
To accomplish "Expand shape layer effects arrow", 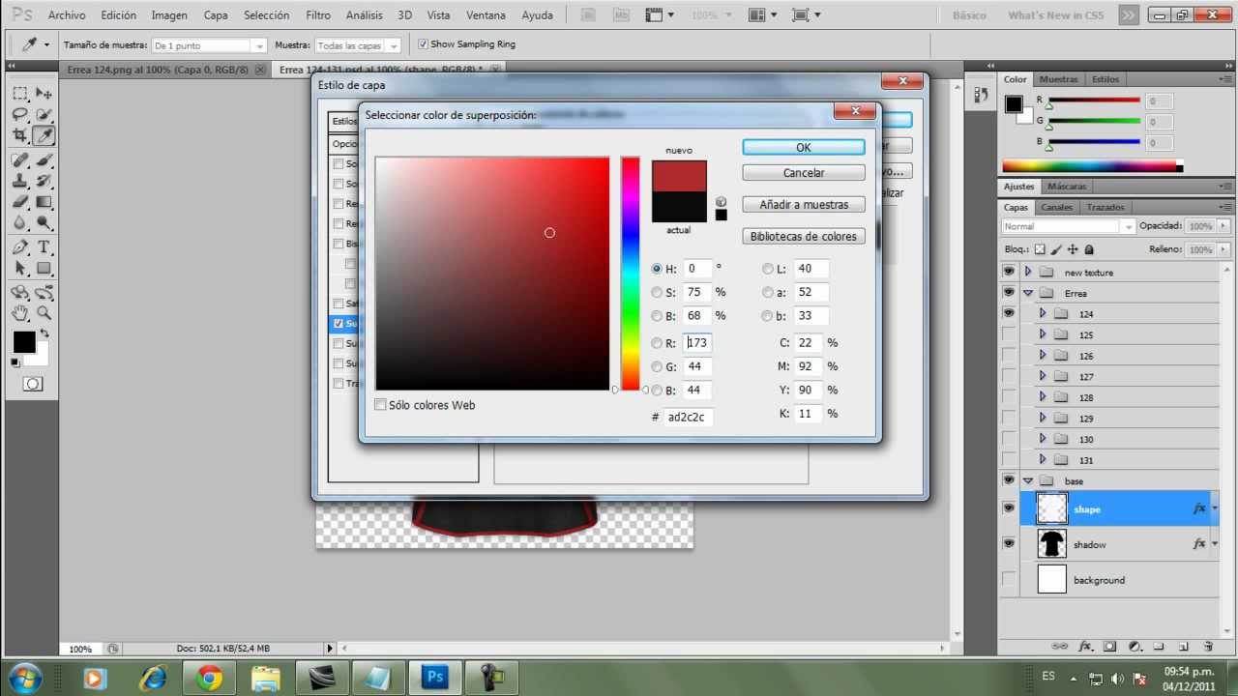I will (x=1216, y=508).
